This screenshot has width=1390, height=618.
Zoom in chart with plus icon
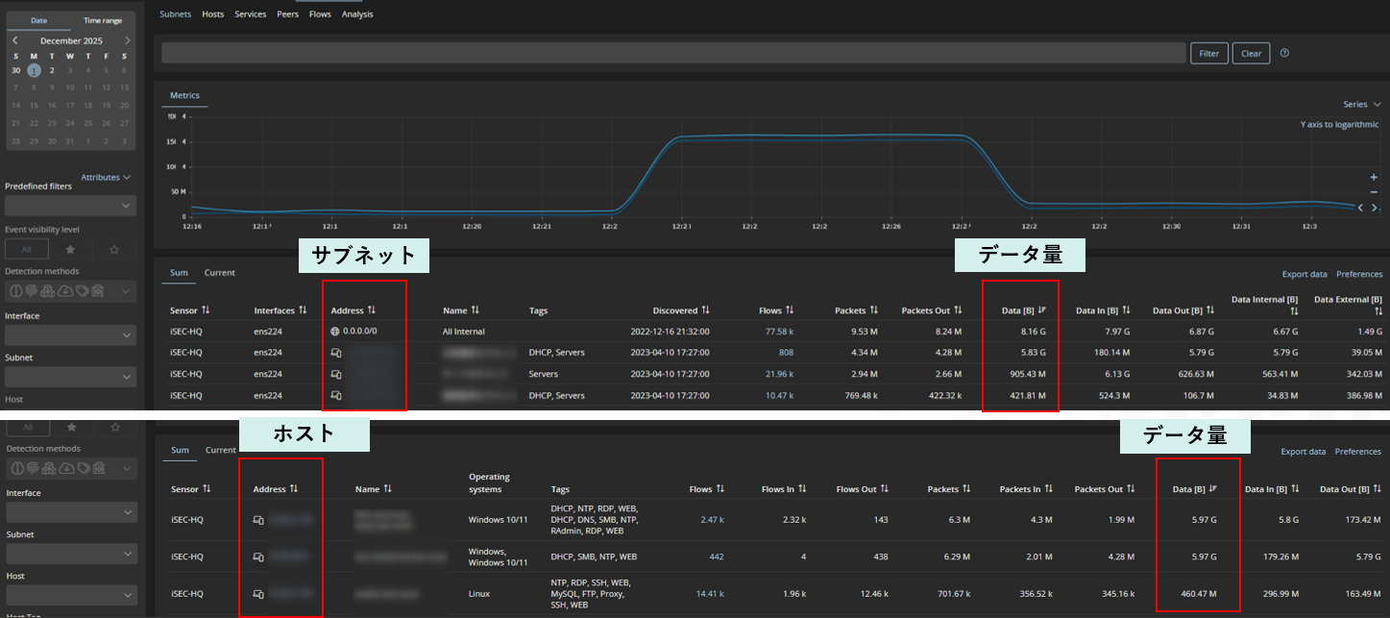click(x=1374, y=178)
